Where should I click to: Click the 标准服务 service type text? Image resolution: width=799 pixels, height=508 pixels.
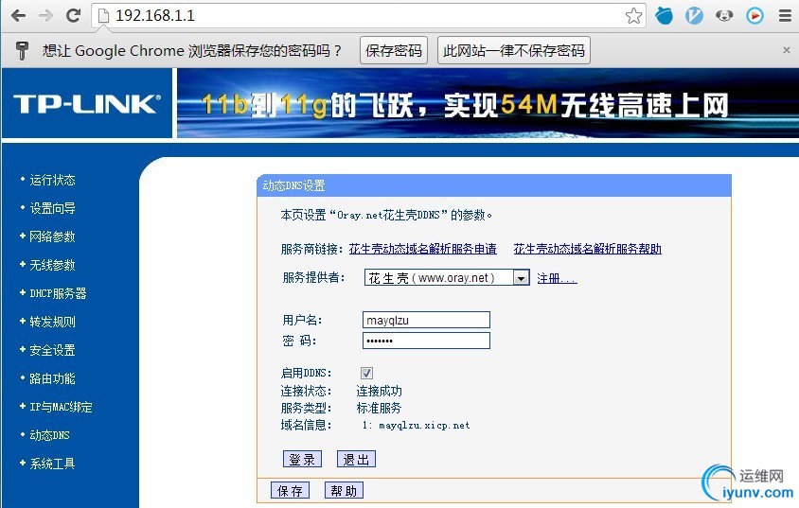click(x=379, y=408)
